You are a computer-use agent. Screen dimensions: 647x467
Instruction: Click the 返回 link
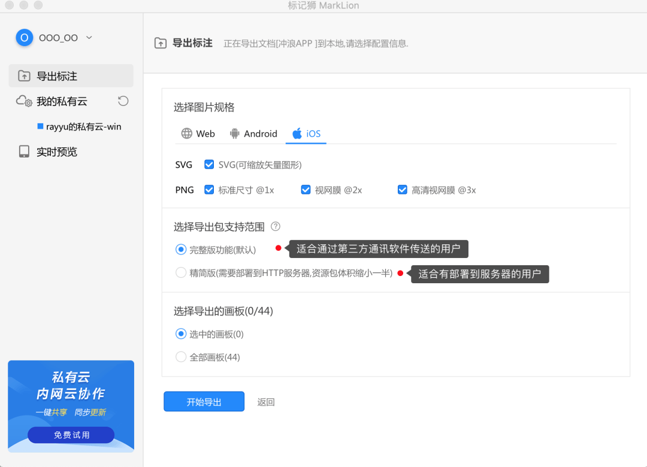266,402
